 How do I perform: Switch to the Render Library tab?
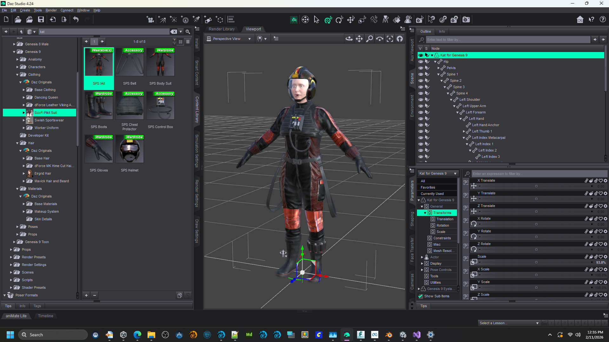click(222, 29)
